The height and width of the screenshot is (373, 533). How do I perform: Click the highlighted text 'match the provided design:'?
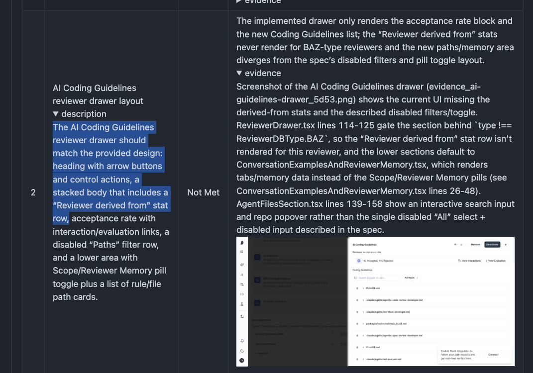(x=108, y=153)
